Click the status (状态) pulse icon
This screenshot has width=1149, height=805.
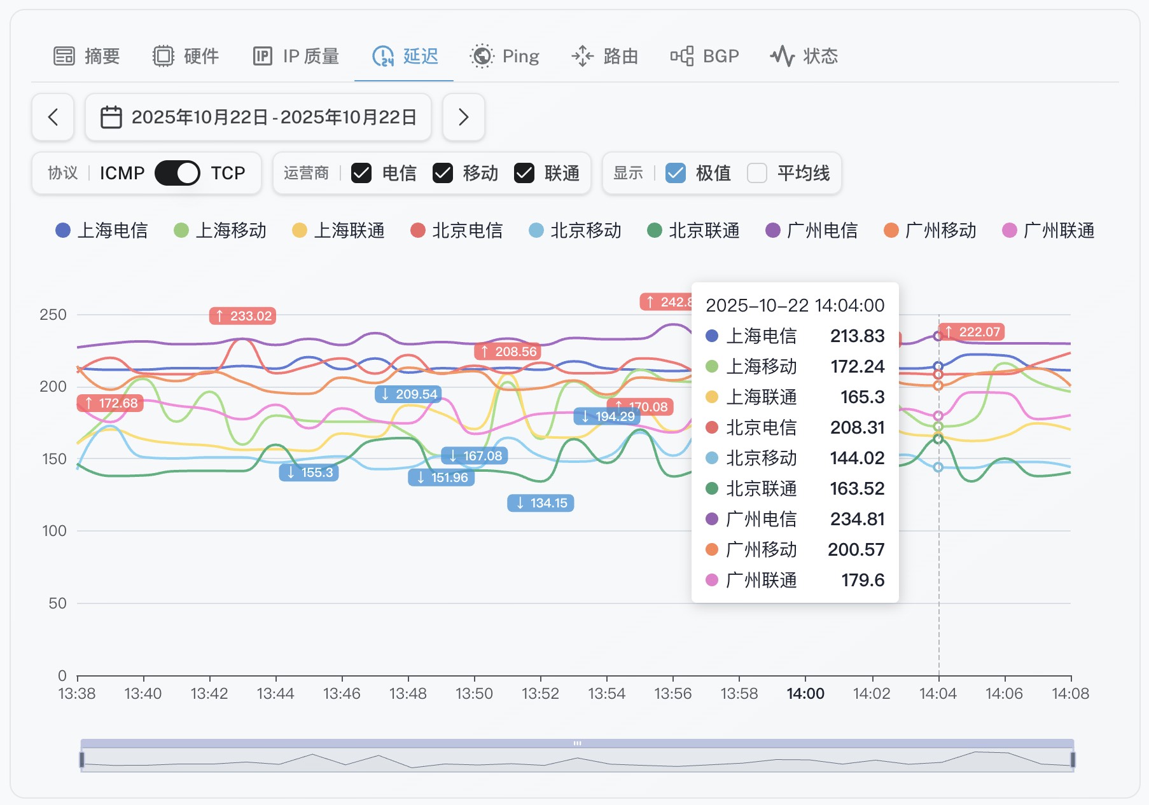(x=782, y=56)
